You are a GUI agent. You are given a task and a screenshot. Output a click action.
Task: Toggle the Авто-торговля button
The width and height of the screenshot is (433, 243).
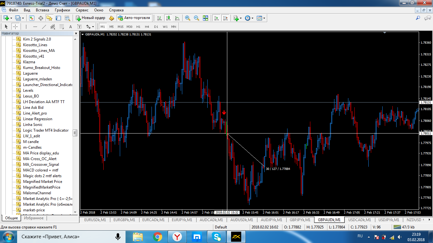[134, 18]
